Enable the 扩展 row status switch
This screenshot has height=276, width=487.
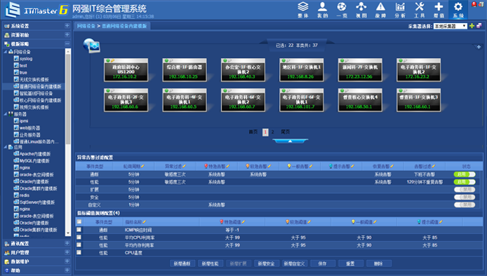(465, 189)
